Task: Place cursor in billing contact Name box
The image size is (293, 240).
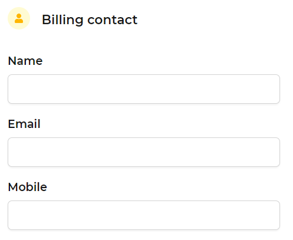Action: [144, 89]
